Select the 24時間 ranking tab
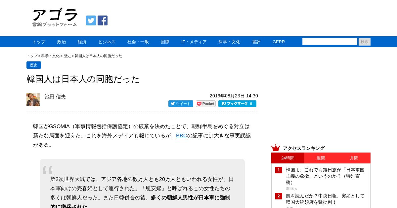The width and height of the screenshot is (397, 208). pyautogui.click(x=288, y=158)
